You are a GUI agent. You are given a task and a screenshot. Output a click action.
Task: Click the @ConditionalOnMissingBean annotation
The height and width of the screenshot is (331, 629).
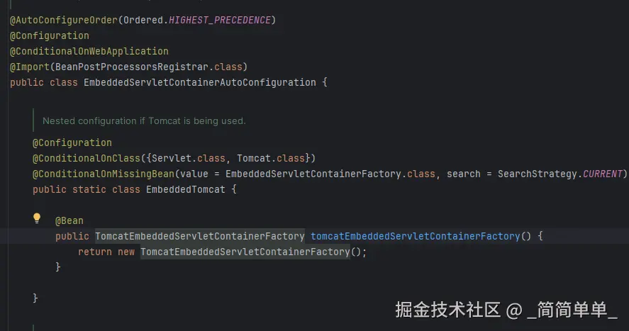[x=103, y=174]
